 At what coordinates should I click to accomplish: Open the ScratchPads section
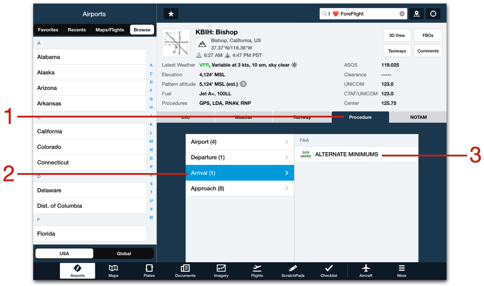click(x=293, y=271)
